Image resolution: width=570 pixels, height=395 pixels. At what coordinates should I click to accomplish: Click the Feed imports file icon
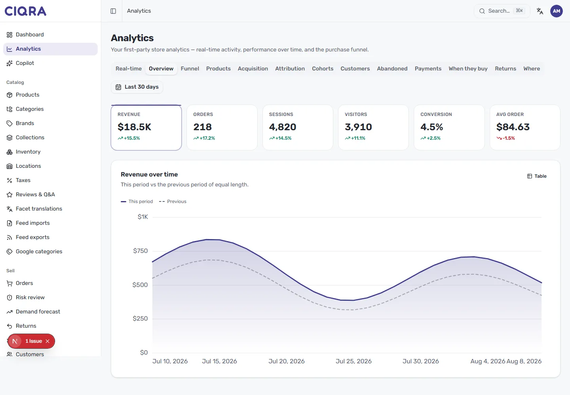click(x=9, y=223)
